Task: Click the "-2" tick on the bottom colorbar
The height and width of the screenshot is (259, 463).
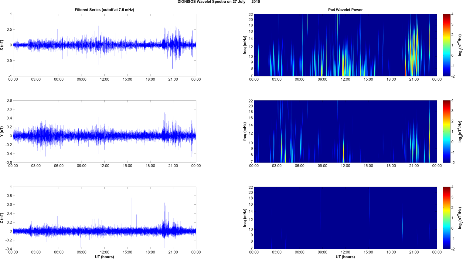Action: click(x=453, y=249)
